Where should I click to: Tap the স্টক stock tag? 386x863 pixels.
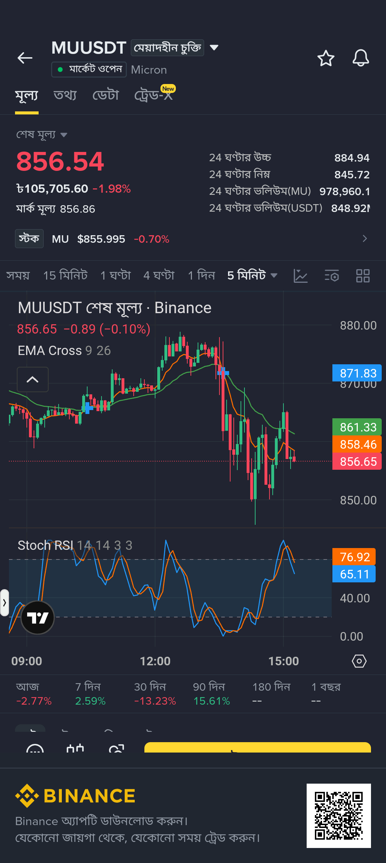tap(29, 238)
